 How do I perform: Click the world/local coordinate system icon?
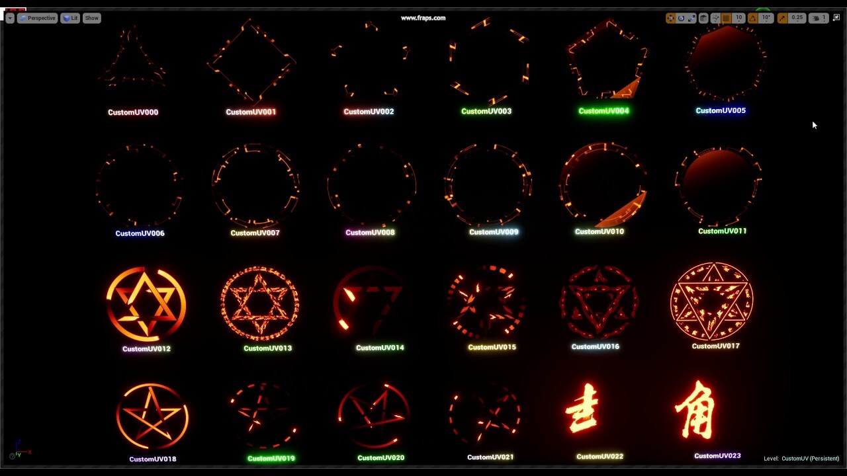(703, 18)
